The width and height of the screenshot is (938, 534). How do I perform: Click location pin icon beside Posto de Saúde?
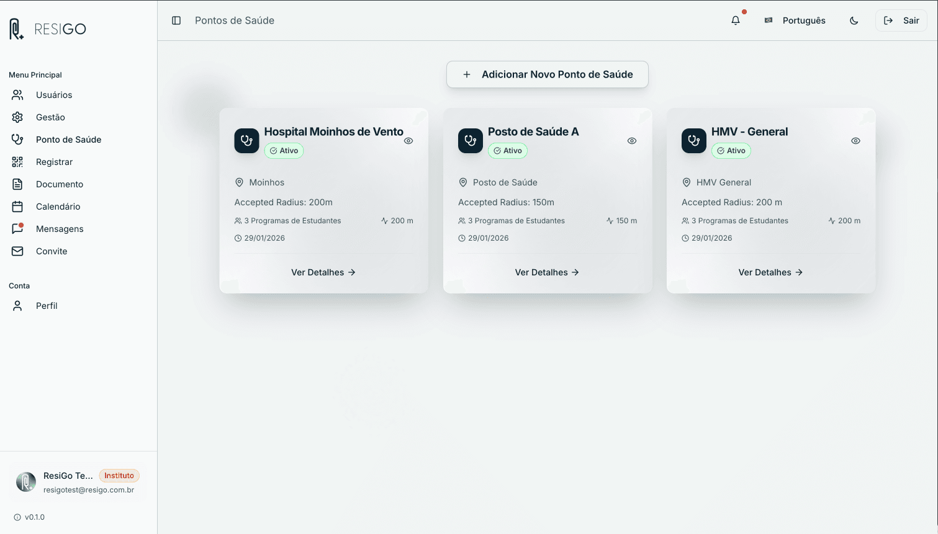pyautogui.click(x=462, y=182)
